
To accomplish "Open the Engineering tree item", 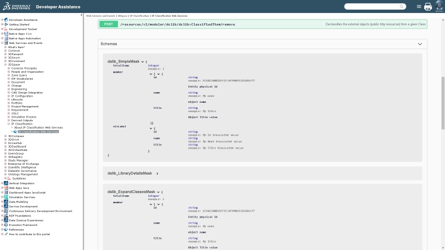I will click(x=19, y=89).
